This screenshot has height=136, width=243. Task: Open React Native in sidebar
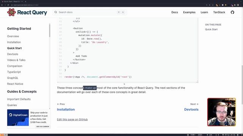point(15,84)
